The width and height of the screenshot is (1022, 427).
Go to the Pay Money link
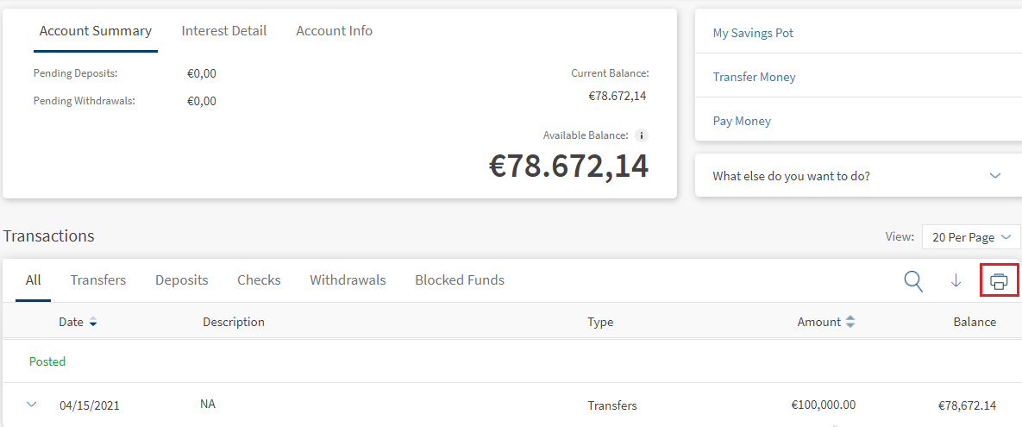pyautogui.click(x=742, y=121)
